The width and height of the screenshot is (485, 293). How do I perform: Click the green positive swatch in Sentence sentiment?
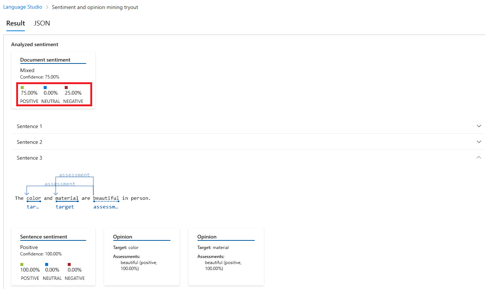point(22,264)
